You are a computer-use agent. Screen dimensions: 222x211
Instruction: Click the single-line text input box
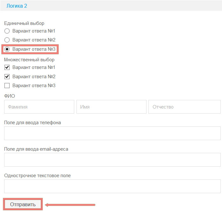tap(112, 186)
